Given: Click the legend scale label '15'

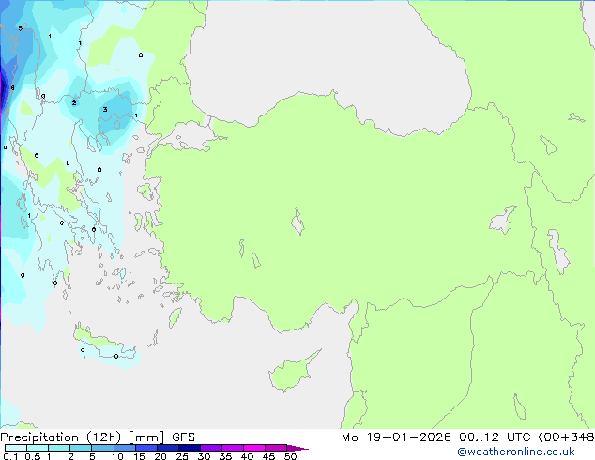Looking at the screenshot, I should pos(139,456).
